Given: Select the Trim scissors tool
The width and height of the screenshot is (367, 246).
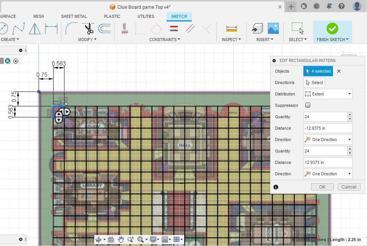Looking at the screenshot, I should click(x=89, y=29).
